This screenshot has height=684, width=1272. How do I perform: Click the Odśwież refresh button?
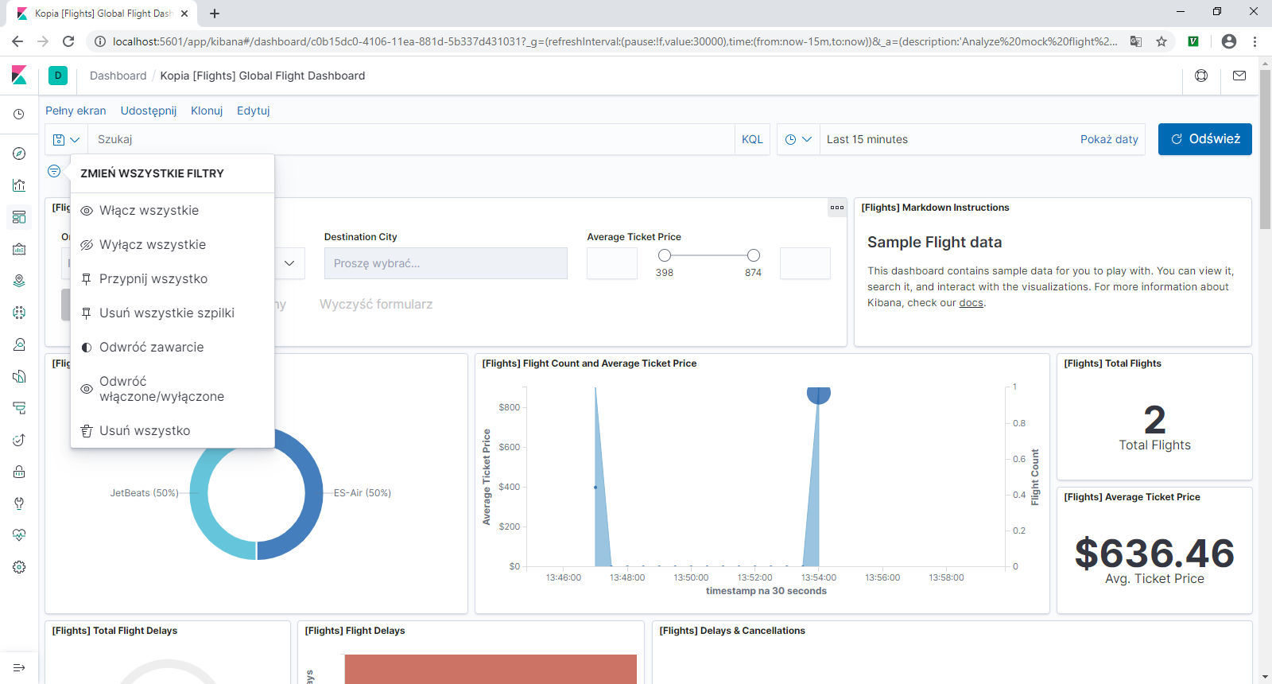pyautogui.click(x=1205, y=139)
